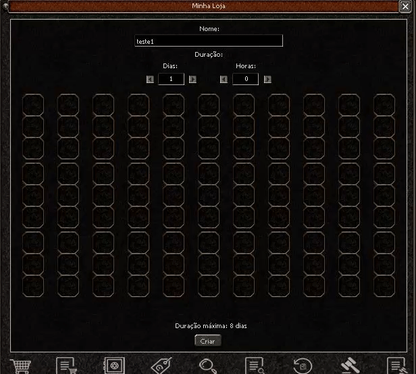Open the auction gavel icon

[350, 366]
